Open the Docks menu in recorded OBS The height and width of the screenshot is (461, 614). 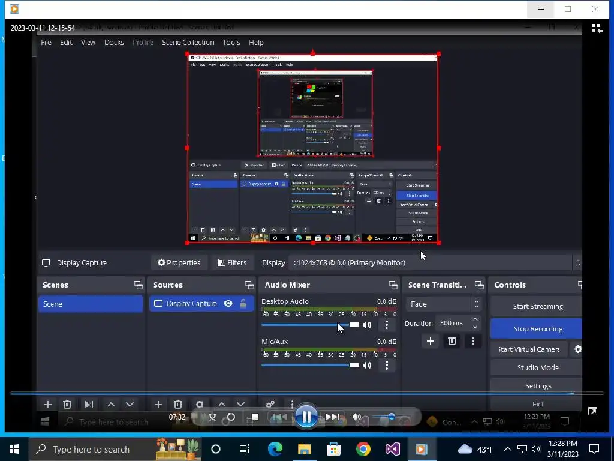click(114, 43)
